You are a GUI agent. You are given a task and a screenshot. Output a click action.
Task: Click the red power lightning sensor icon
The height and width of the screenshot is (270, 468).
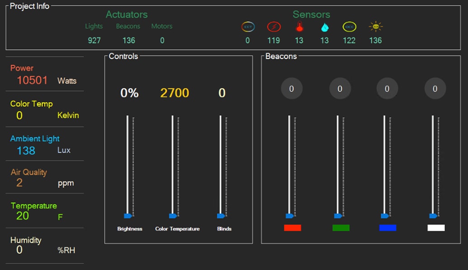point(274,27)
